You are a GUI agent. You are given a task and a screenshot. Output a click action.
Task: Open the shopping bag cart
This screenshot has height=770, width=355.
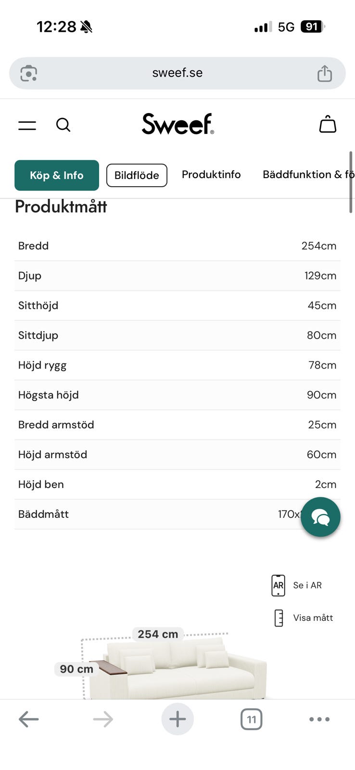tap(328, 125)
